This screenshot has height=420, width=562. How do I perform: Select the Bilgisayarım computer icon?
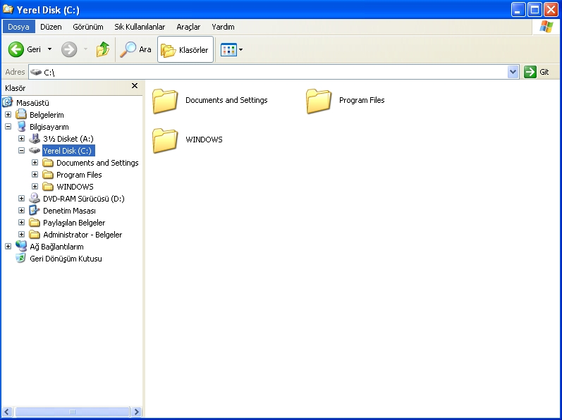click(21, 126)
